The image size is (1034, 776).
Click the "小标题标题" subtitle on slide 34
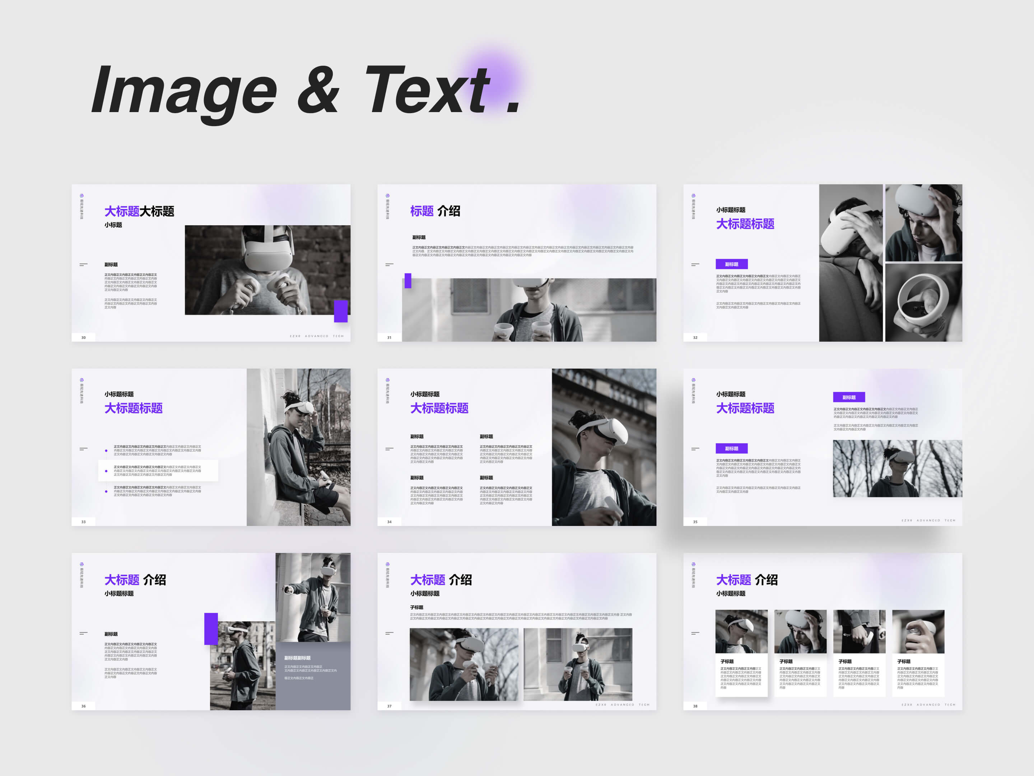pos(425,394)
